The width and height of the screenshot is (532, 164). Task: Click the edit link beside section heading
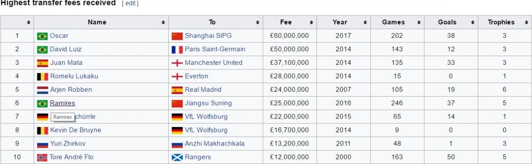click(x=130, y=3)
